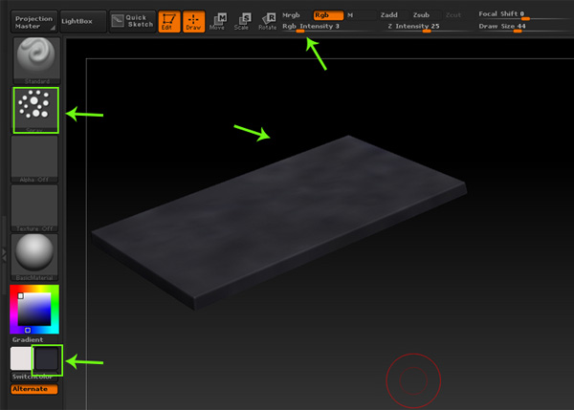Image resolution: width=574 pixels, height=410 pixels.
Task: Activate the Quick Sketch tool
Action: (x=131, y=21)
